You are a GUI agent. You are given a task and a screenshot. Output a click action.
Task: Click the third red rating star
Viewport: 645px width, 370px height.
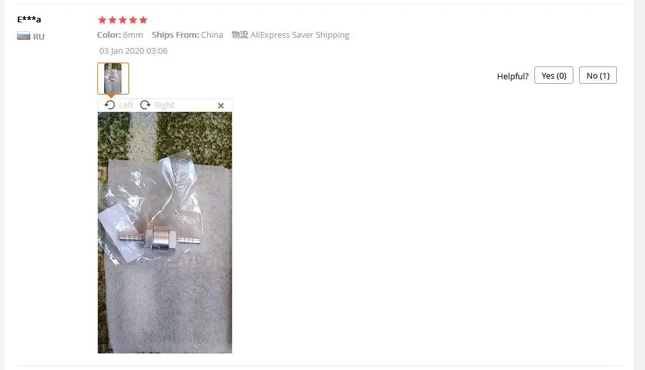tap(123, 20)
